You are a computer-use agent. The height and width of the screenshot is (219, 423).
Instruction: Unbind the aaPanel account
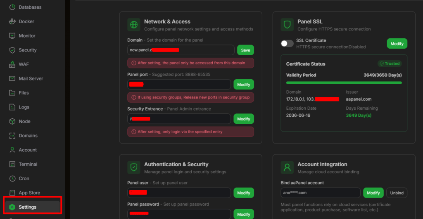[397, 193]
